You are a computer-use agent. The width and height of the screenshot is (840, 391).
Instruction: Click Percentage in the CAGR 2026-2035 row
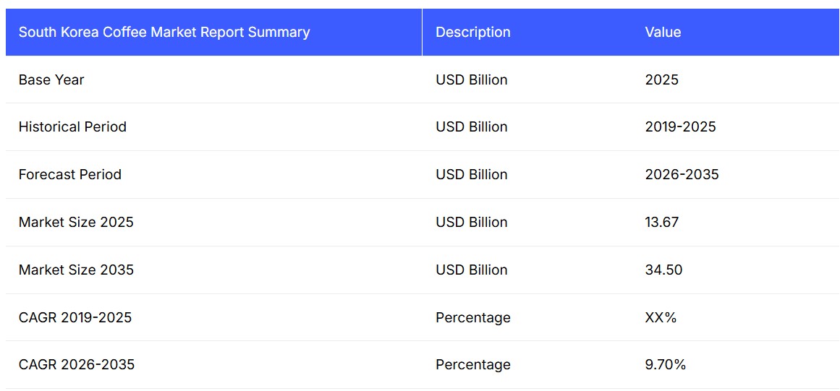click(472, 365)
